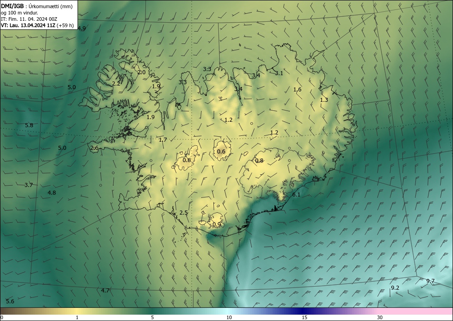Click the 3.1 value on the north coast
The image size is (453, 321).
(x=279, y=73)
